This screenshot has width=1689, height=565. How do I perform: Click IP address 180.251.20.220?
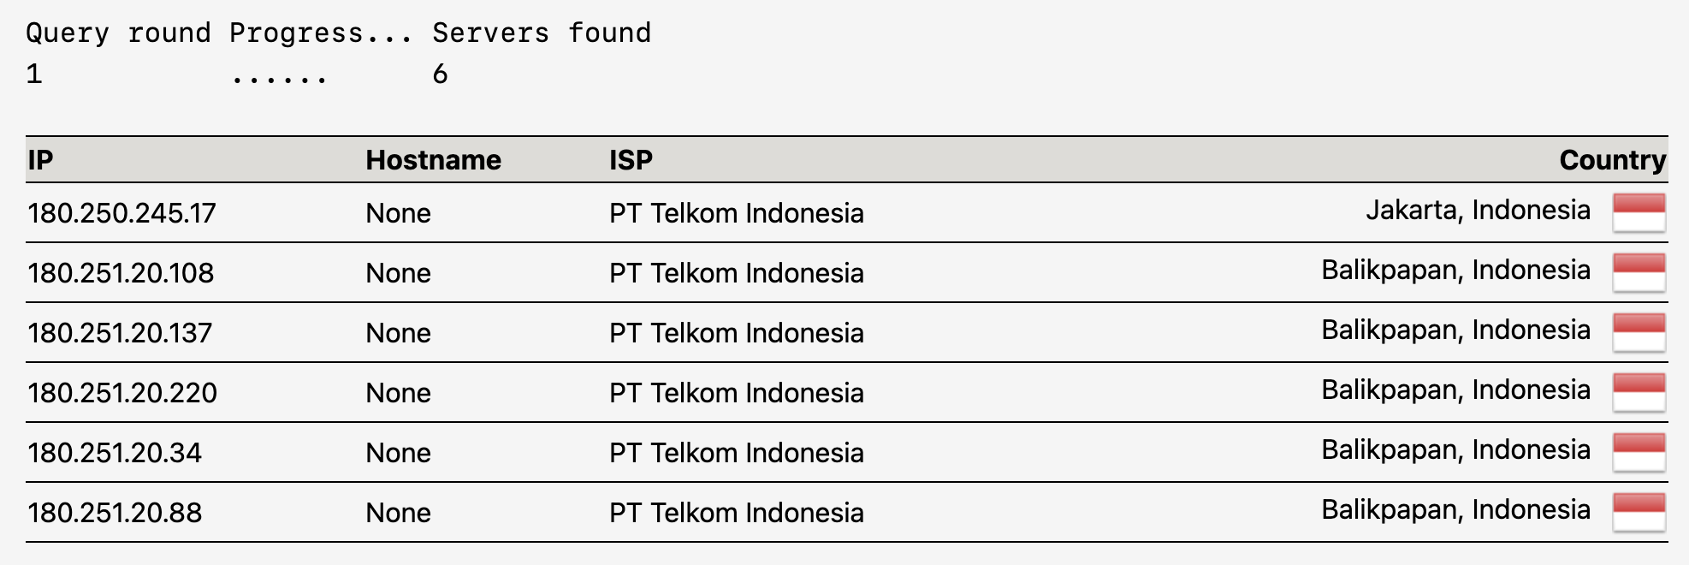[122, 393]
